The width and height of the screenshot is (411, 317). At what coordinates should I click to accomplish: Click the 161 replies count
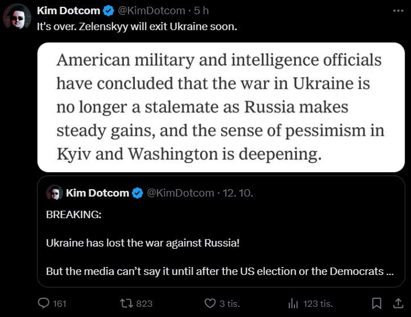click(60, 303)
